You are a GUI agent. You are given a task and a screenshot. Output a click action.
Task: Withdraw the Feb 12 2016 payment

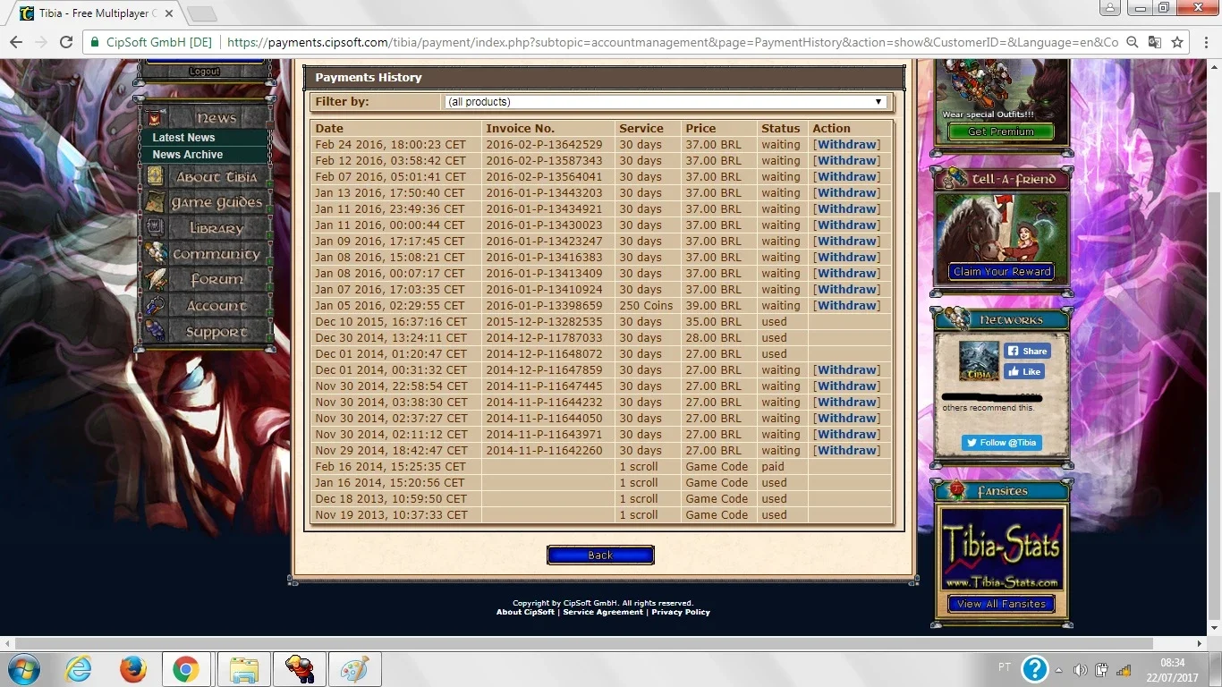pos(846,160)
